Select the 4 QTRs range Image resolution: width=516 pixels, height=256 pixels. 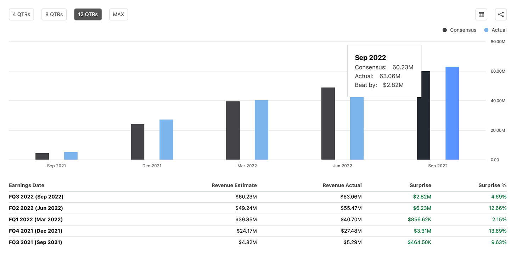(21, 15)
